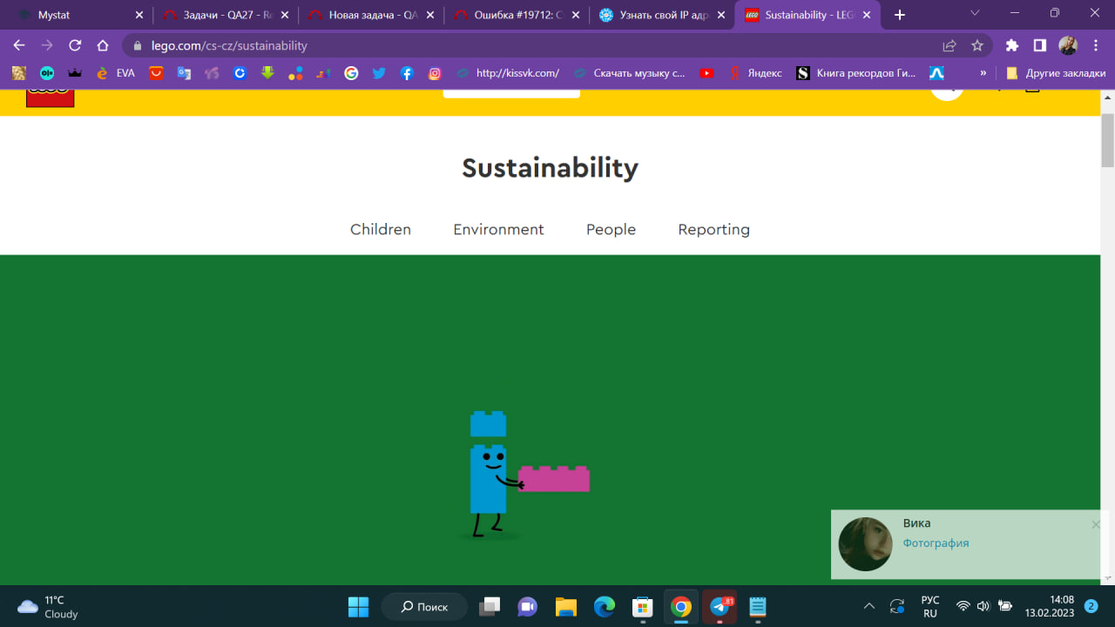Image resolution: width=1115 pixels, height=627 pixels.
Task: Open the Facebook bookmark icon
Action: click(407, 73)
